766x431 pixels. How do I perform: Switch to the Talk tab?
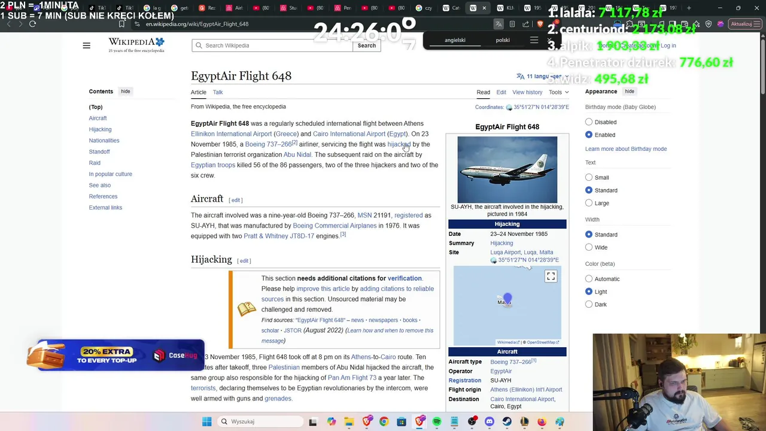tap(218, 92)
